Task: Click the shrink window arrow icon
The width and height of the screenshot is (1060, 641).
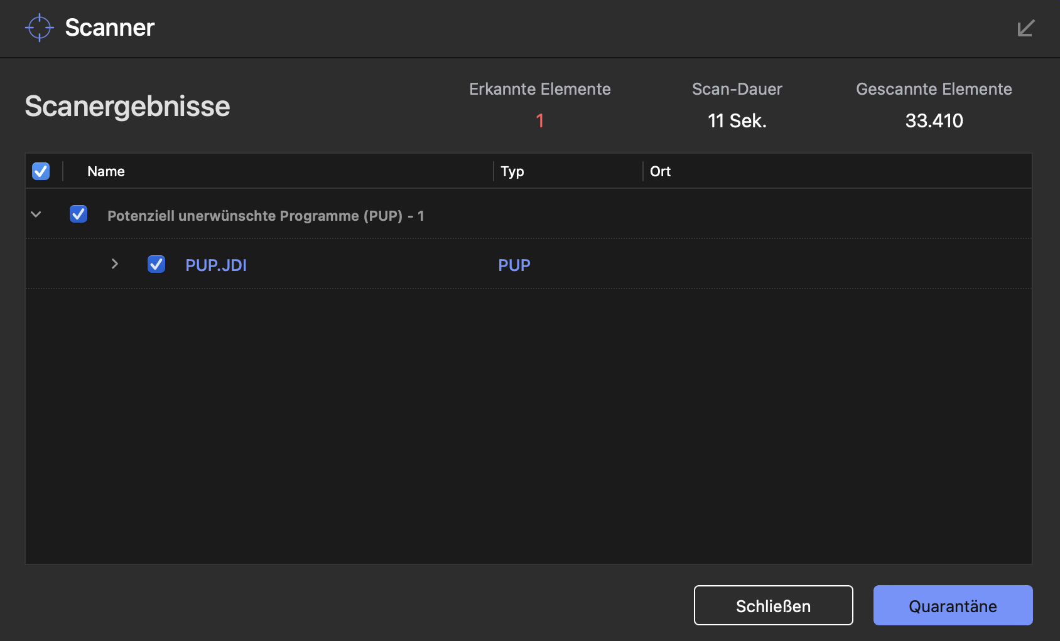Action: coord(1025,28)
